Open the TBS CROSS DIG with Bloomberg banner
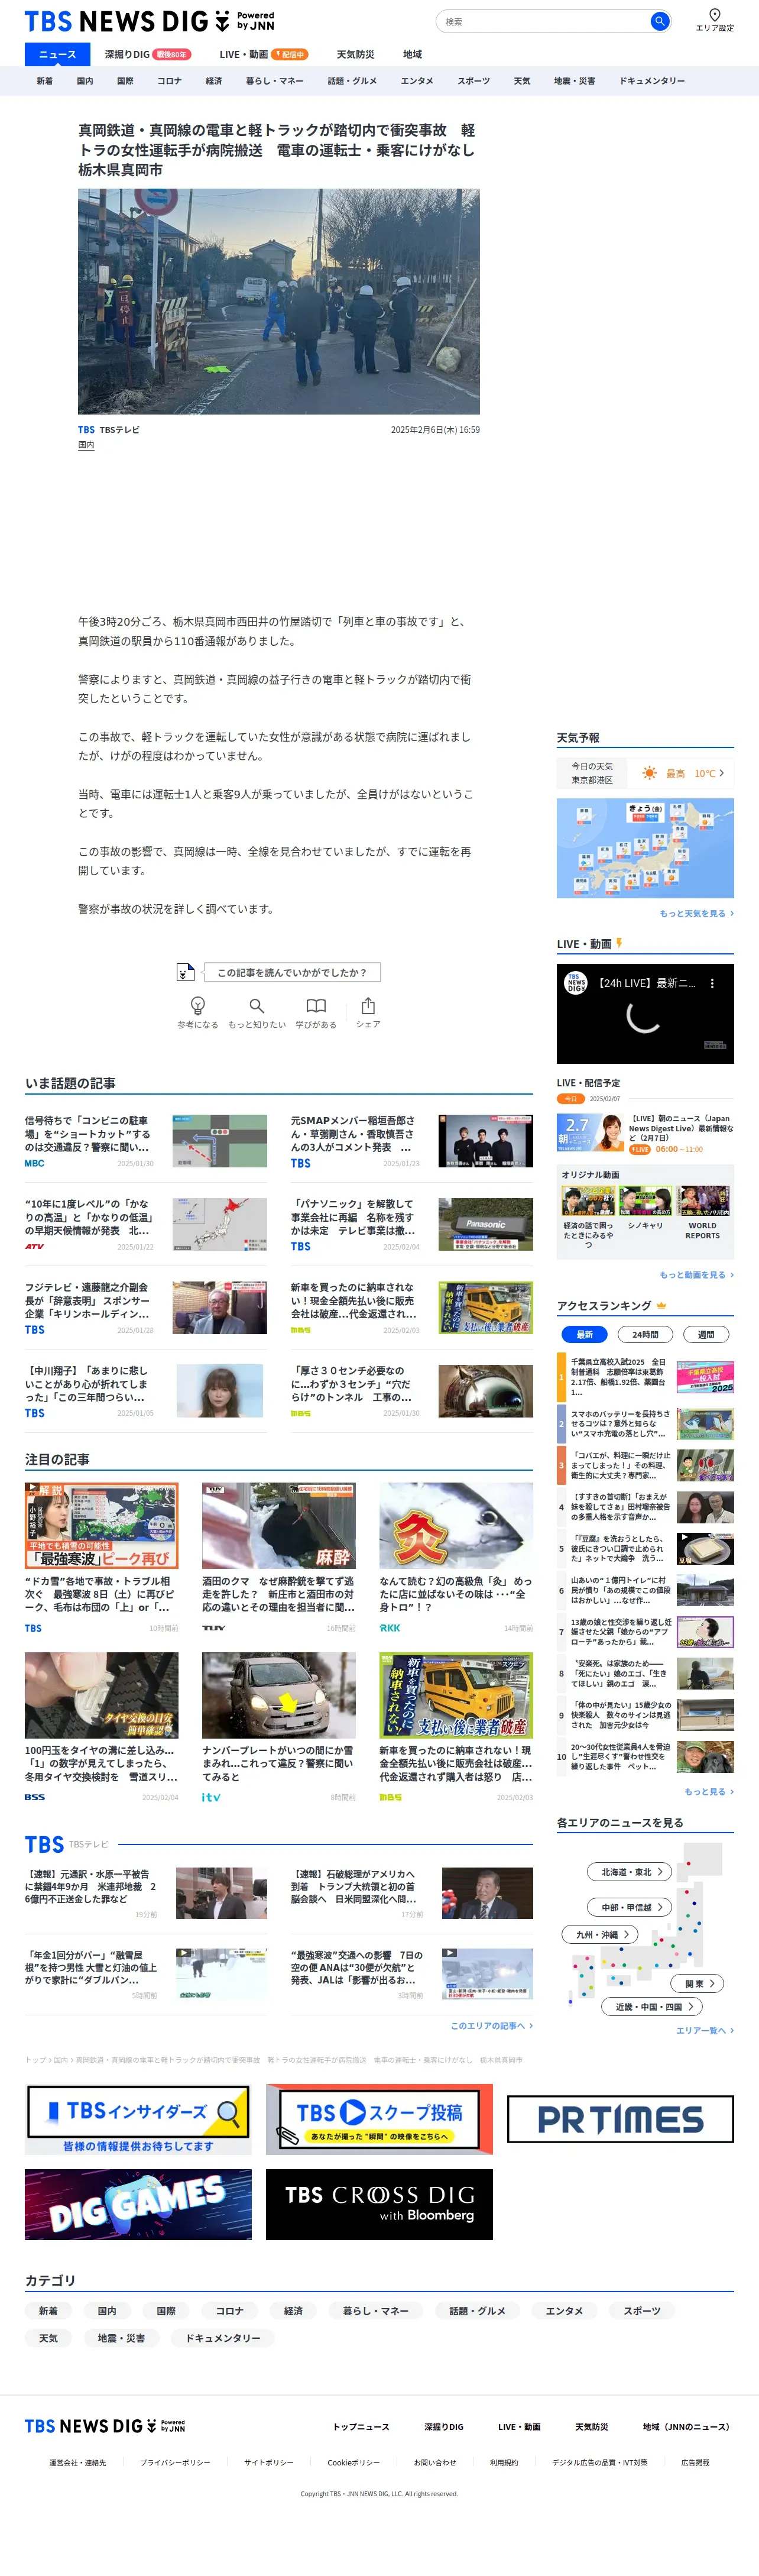Screen dimensions: 759x2576 click(379, 2204)
